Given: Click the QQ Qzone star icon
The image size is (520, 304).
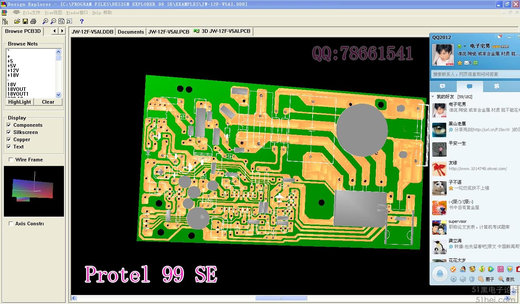Looking at the screenshot, I should click(460, 63).
